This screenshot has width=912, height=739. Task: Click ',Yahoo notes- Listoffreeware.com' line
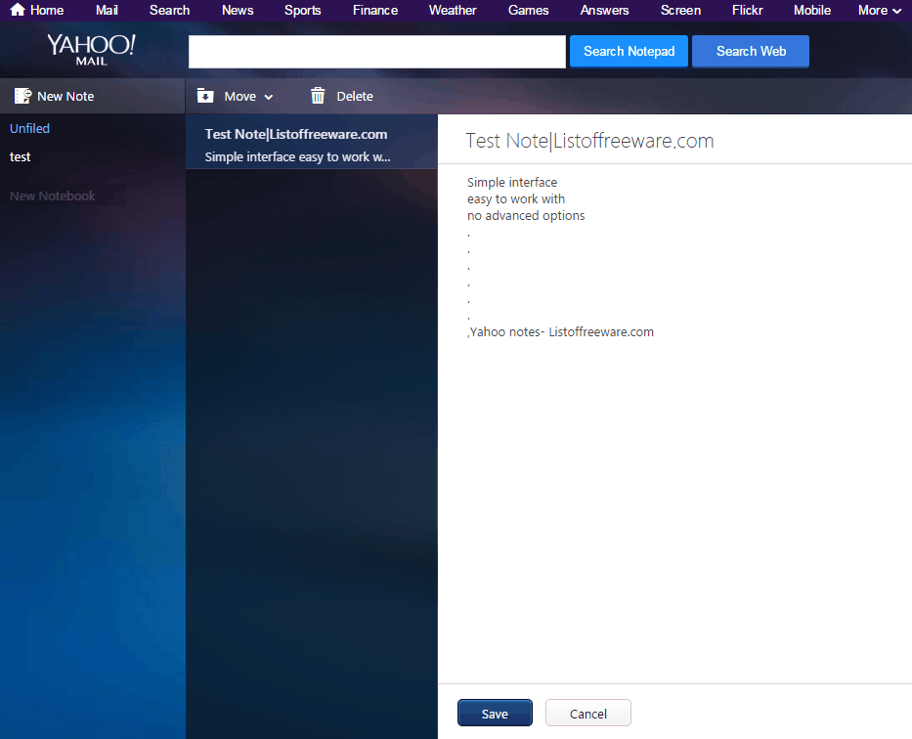pyautogui.click(x=560, y=332)
